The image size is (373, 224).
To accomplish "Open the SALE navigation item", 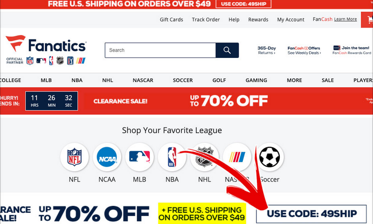I will pyautogui.click(x=328, y=80).
